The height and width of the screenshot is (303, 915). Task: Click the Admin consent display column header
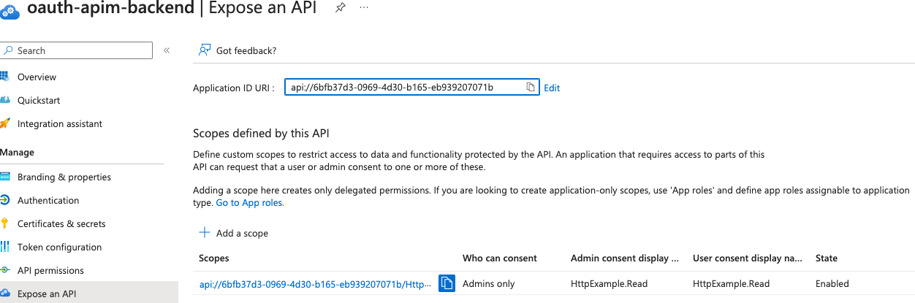[x=625, y=258]
